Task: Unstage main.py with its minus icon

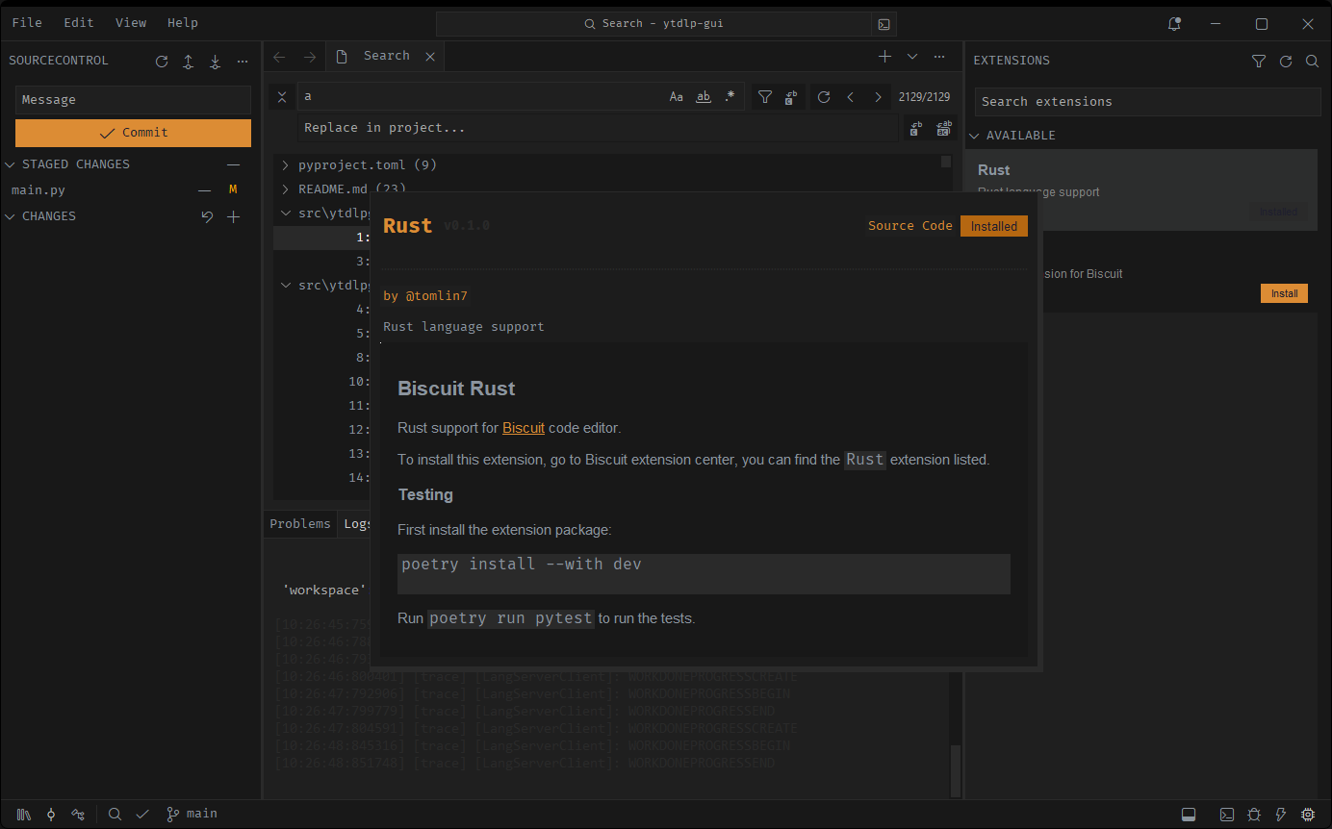Action: click(x=205, y=190)
